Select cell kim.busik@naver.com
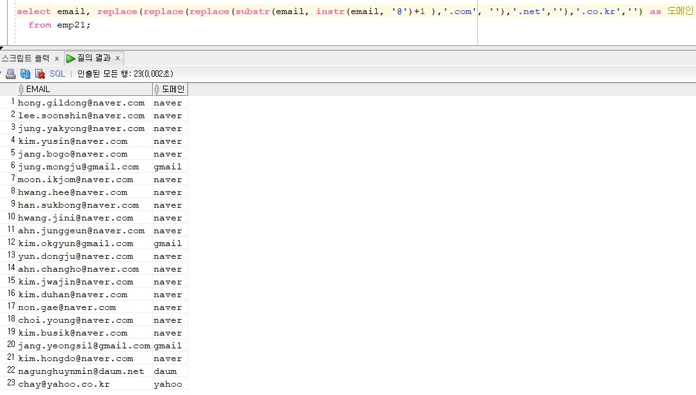 84,333
